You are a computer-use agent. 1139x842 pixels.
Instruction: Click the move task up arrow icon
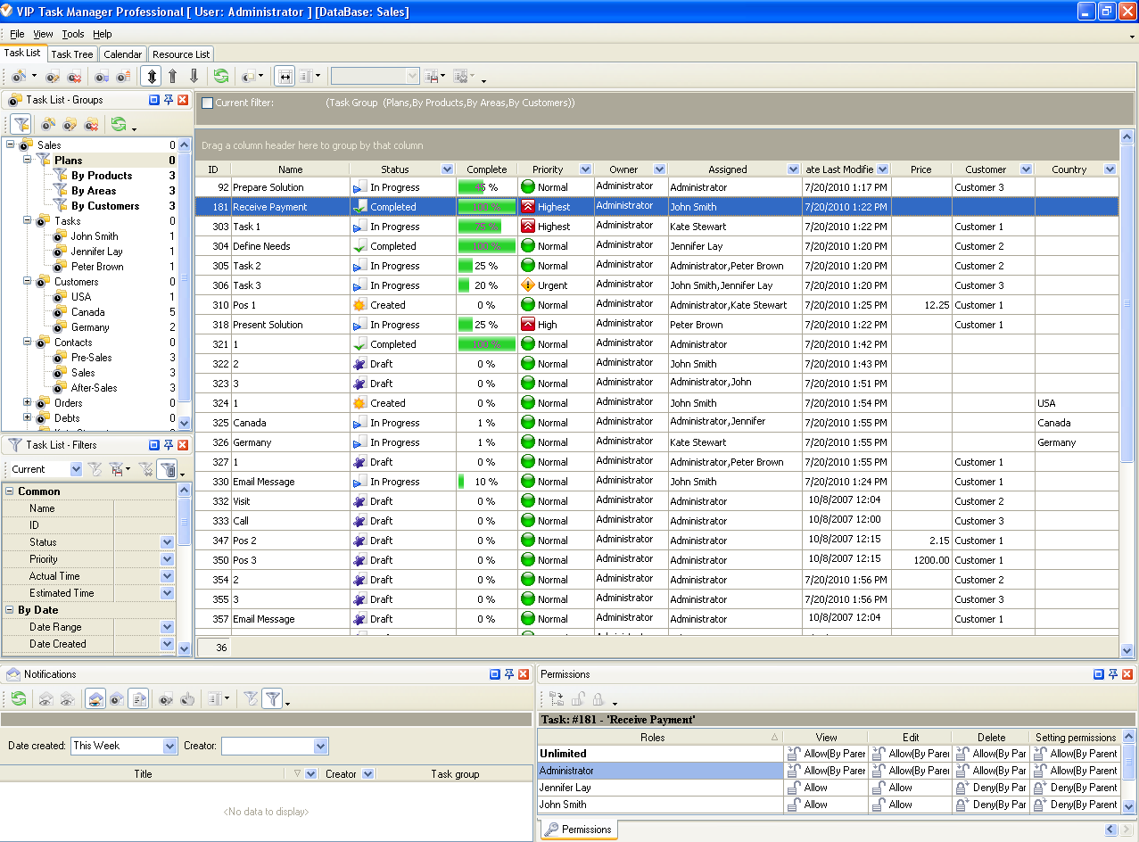coord(173,77)
